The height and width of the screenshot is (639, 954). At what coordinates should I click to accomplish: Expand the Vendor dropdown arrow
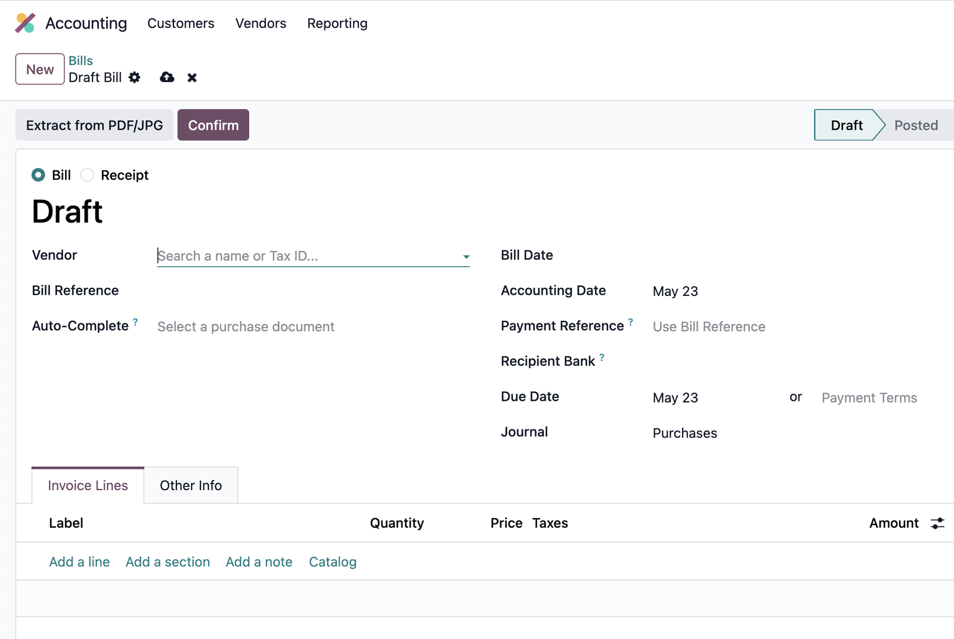click(466, 257)
